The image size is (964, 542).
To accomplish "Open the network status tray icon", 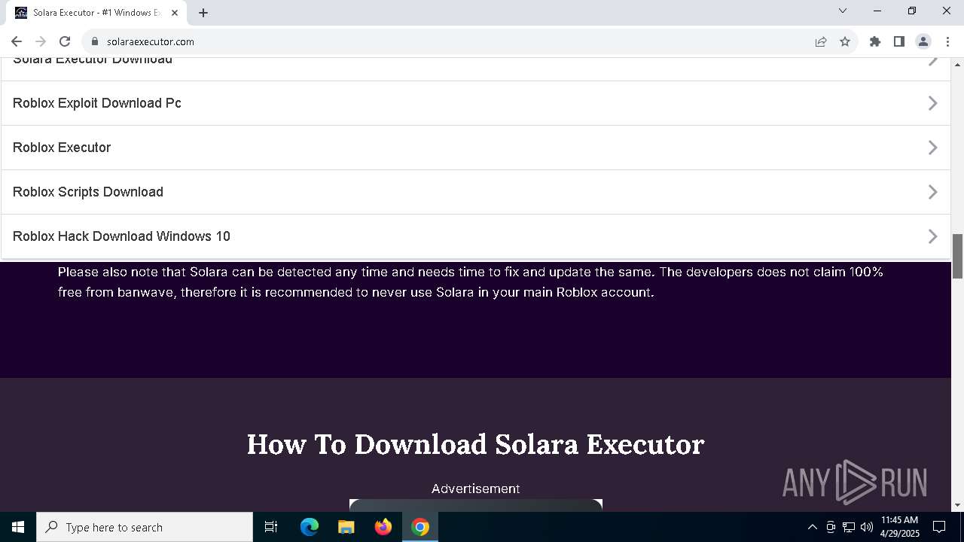I will (x=849, y=527).
